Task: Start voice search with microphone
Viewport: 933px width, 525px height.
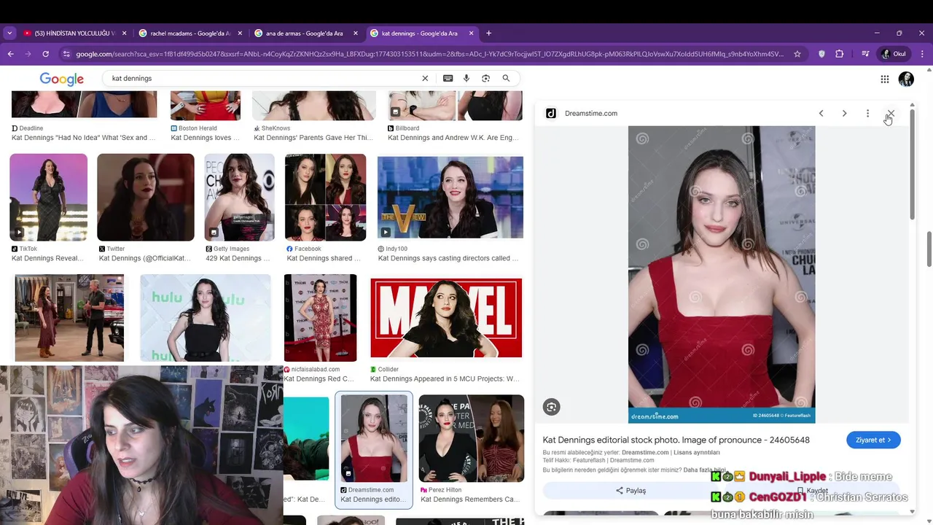Action: point(466,78)
